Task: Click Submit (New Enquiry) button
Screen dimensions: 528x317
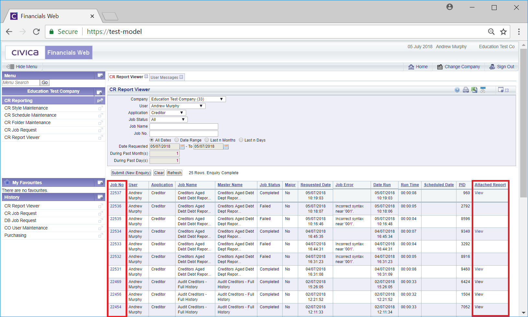Action: click(131, 173)
